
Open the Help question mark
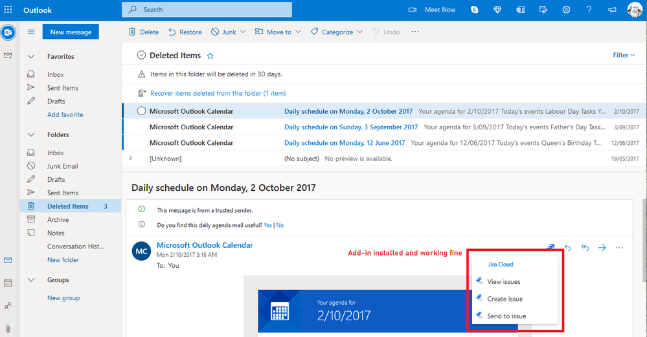pos(589,10)
